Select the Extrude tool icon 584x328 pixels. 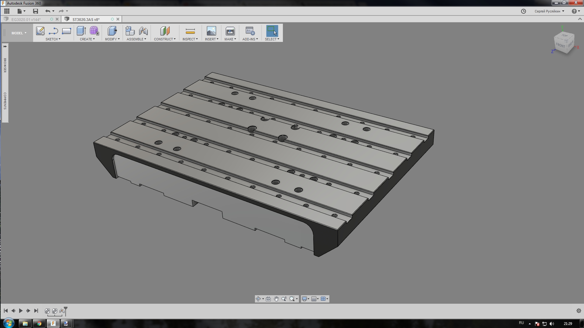point(81,31)
